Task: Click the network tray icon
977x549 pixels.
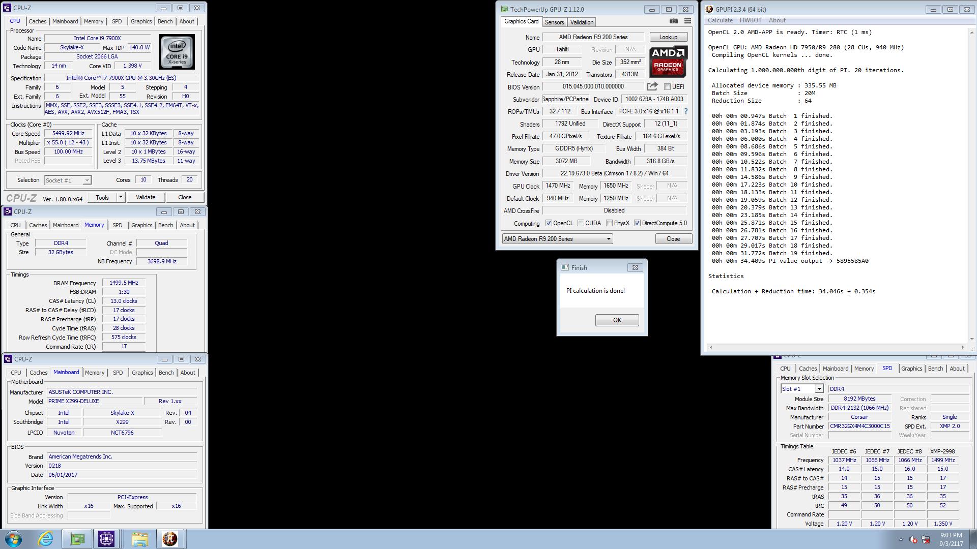Action: click(926, 539)
